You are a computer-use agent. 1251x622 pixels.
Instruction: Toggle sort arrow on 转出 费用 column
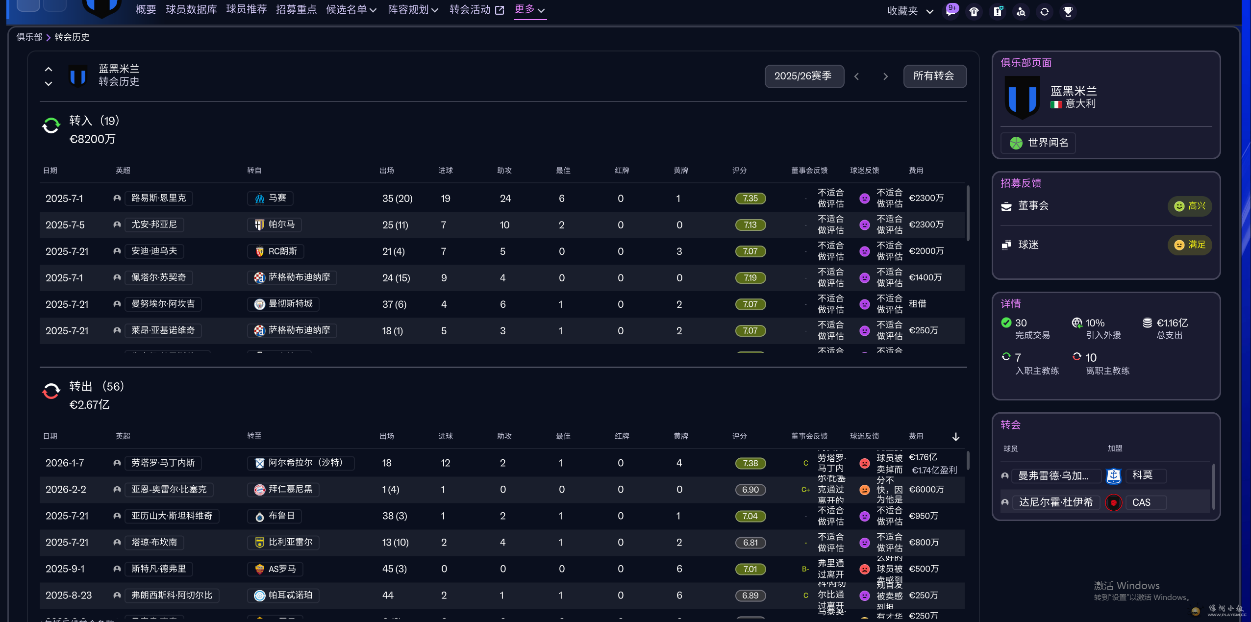tap(955, 437)
